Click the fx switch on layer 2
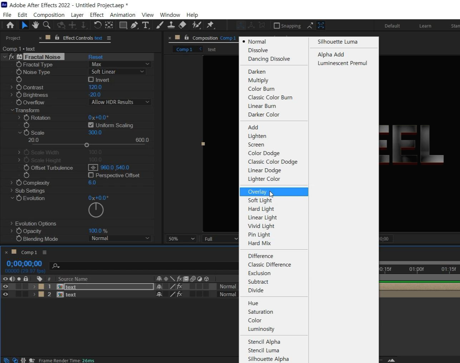Image resolution: width=460 pixels, height=363 pixels. tap(180, 294)
